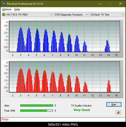
Task: Click the Jitter level bar indicator
Action: tap(37, 106)
